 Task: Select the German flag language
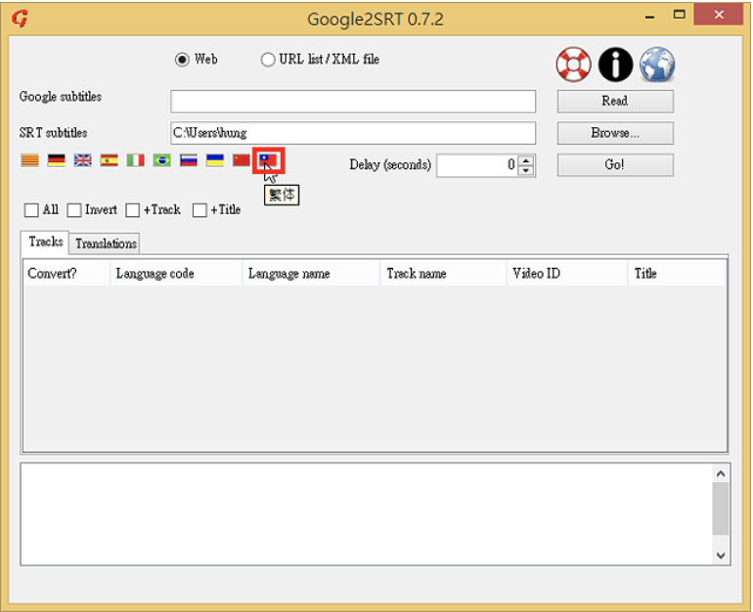[56, 160]
